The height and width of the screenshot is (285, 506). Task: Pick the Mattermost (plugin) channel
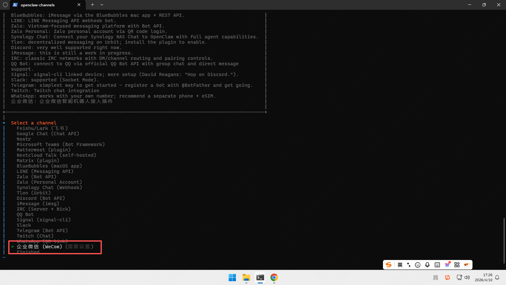[x=44, y=150]
